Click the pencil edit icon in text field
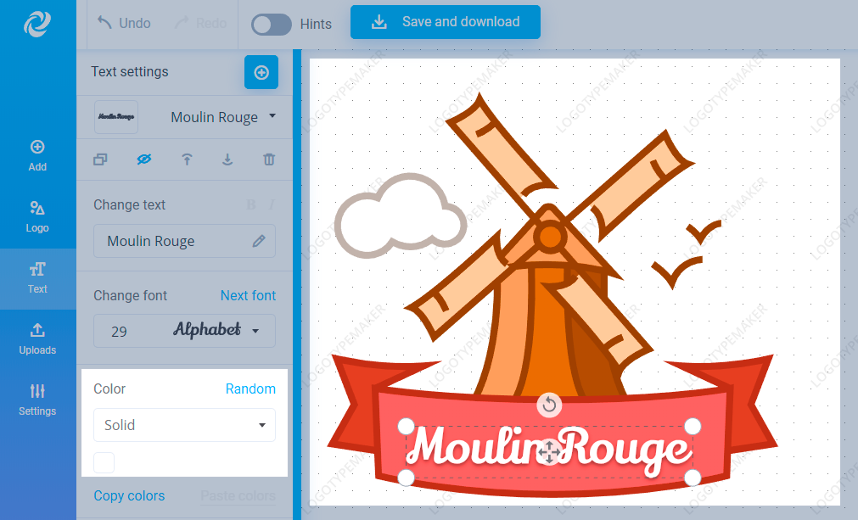Viewport: 858px width, 520px height. tap(259, 241)
